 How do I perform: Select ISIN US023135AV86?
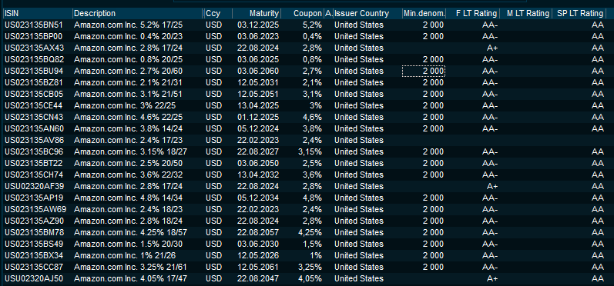34,140
